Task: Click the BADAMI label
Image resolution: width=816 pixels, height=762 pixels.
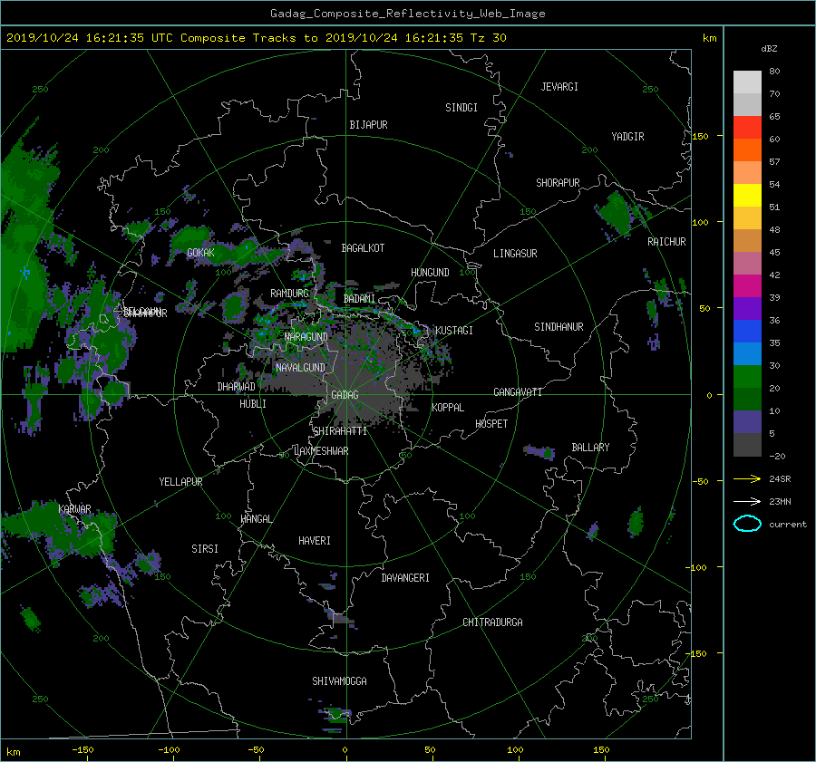Action: [359, 299]
